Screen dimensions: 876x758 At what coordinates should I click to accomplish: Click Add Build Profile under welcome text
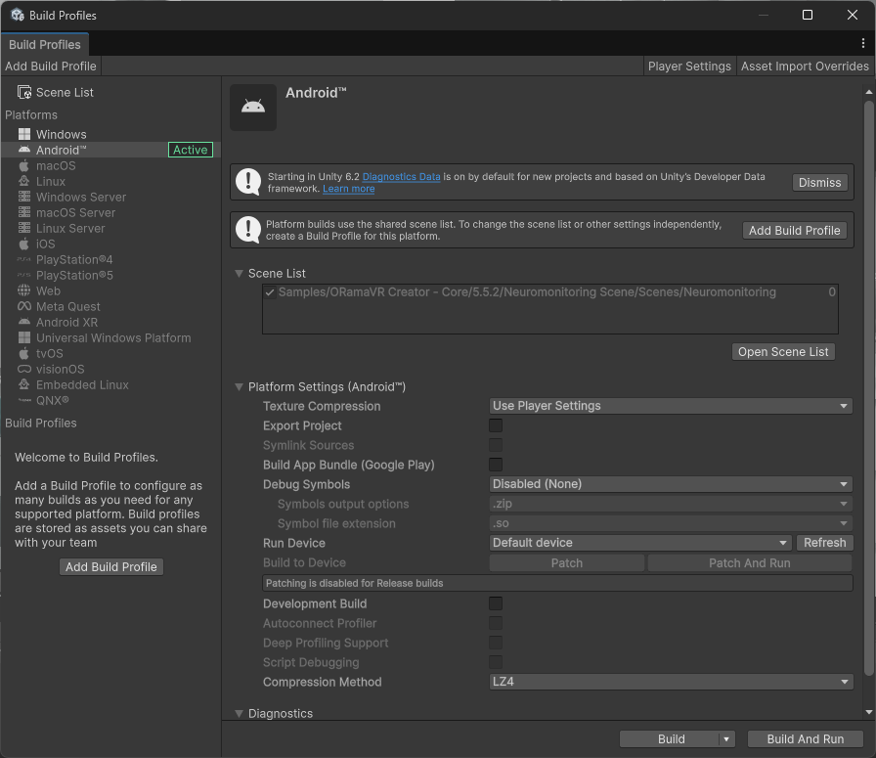coord(111,567)
